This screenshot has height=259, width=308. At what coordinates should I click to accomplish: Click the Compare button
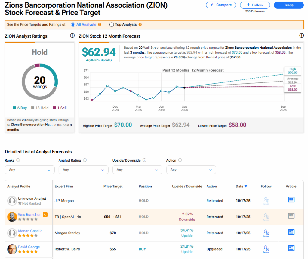coord(221,5)
